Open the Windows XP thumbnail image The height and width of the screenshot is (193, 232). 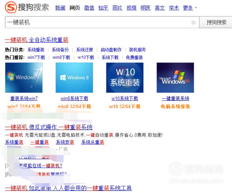coord(175,78)
